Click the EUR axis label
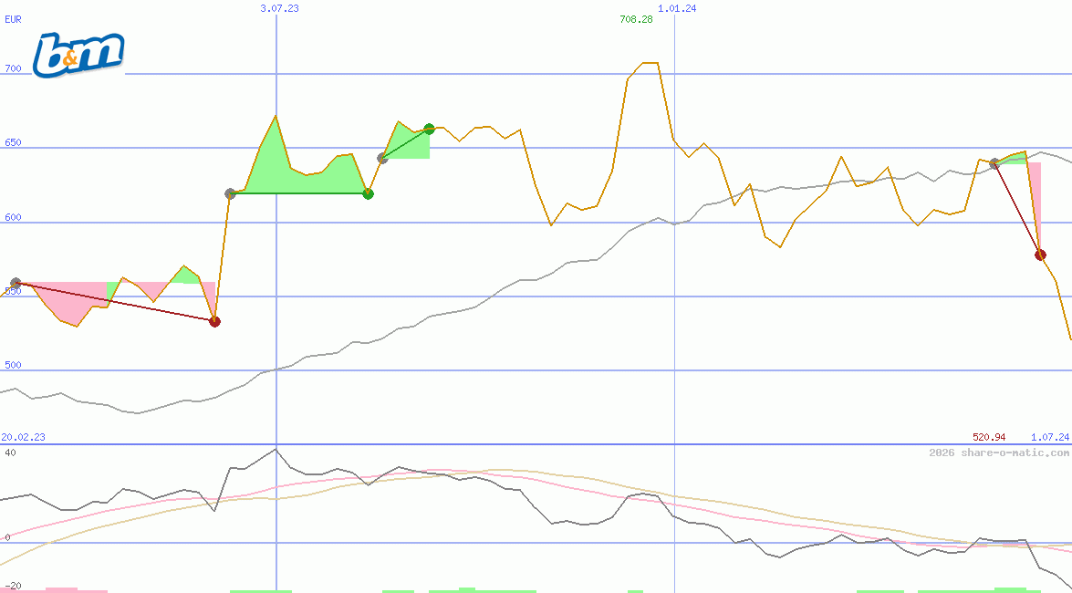This screenshot has height=593, width=1072. 12,19
